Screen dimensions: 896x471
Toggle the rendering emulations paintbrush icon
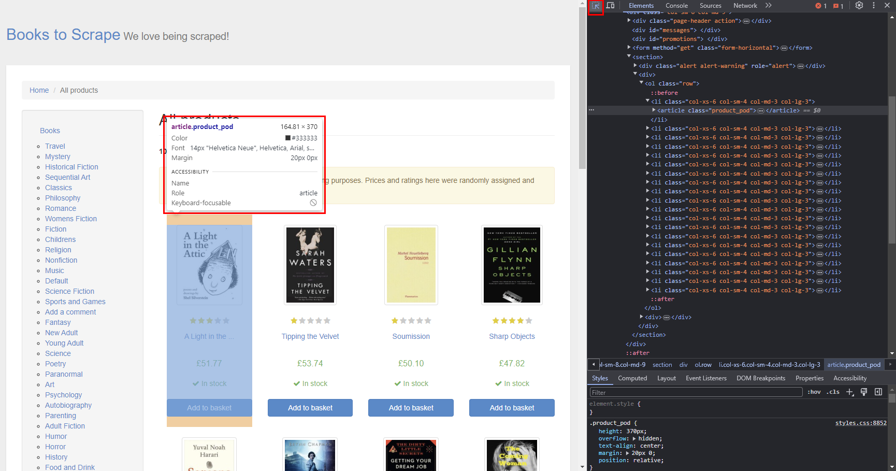pyautogui.click(x=864, y=392)
